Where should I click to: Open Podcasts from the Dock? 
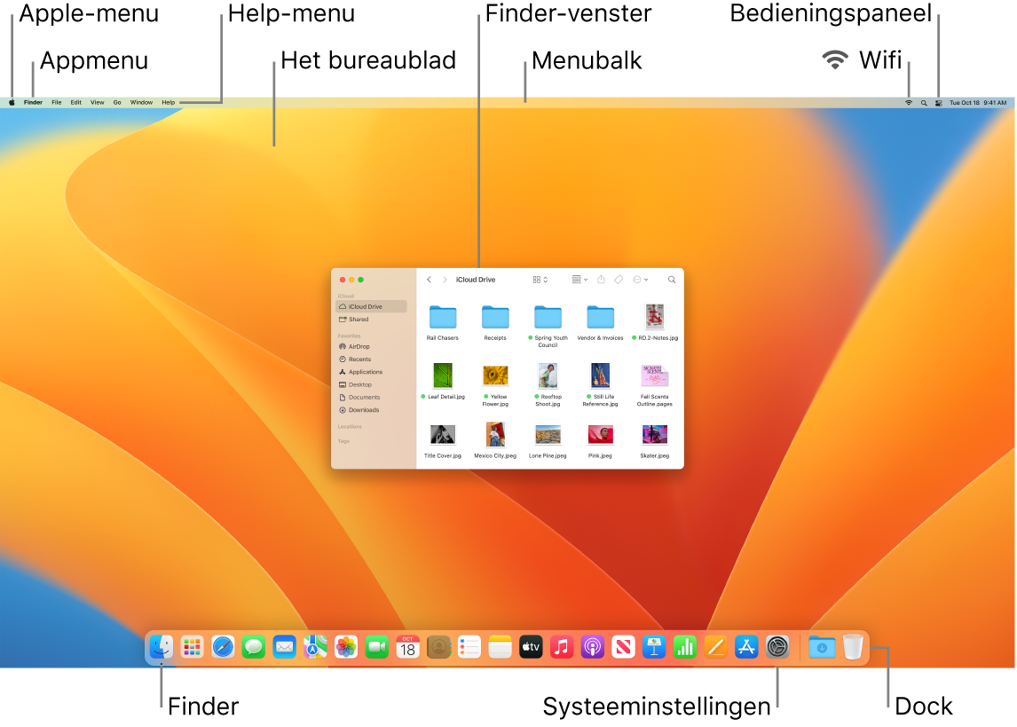[x=591, y=646]
